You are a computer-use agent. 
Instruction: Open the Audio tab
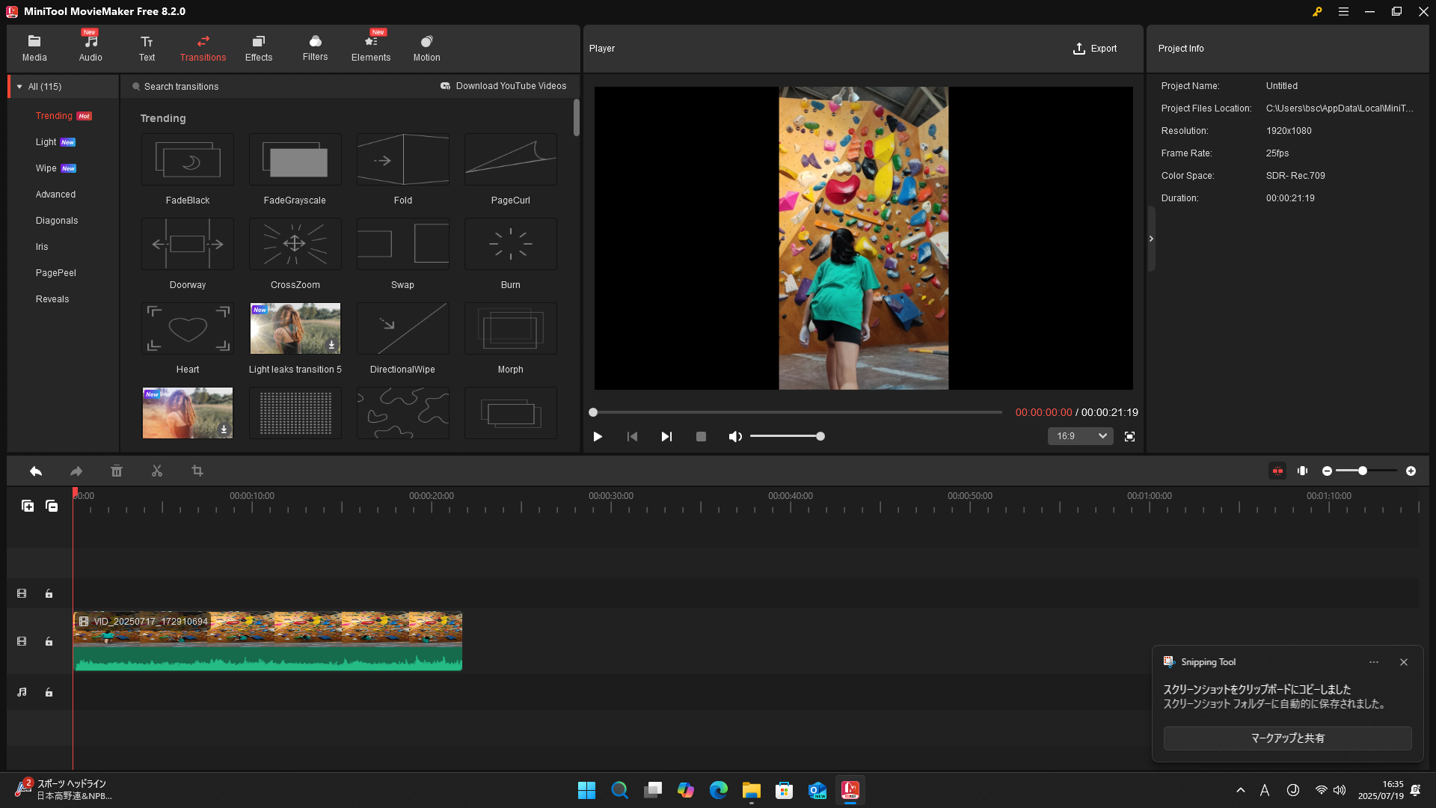[90, 48]
